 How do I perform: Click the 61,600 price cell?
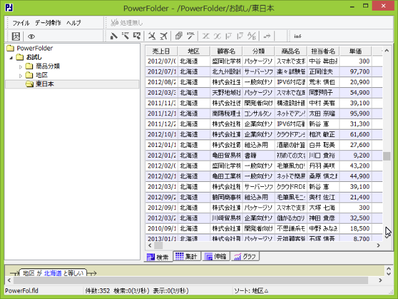355,135
